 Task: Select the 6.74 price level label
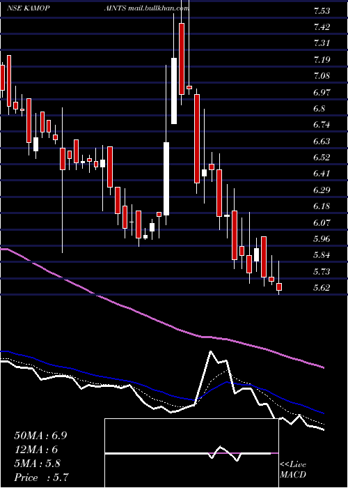(322, 125)
